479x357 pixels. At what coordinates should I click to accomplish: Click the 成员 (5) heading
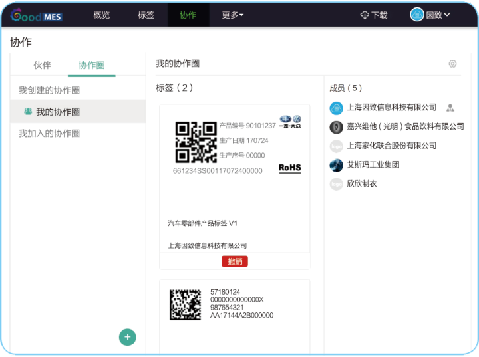345,88
